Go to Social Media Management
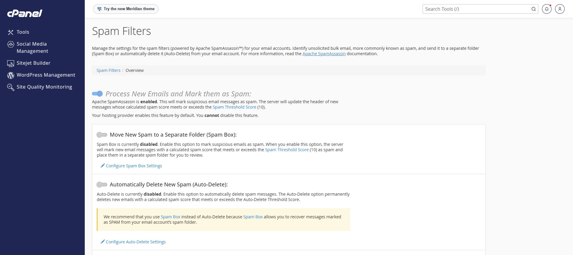Image resolution: width=573 pixels, height=255 pixels. [x=32, y=47]
